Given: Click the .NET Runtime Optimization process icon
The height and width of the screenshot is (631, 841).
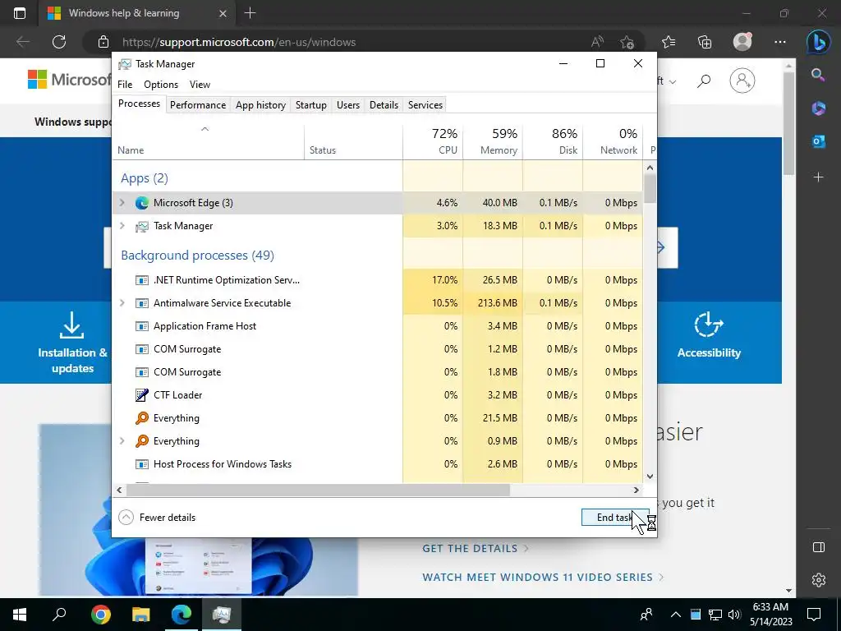Looking at the screenshot, I should click(141, 280).
